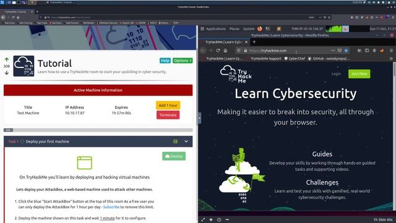396x223 pixels.
Task: Close the inner TryHackMe tab
Action: (x=246, y=42)
